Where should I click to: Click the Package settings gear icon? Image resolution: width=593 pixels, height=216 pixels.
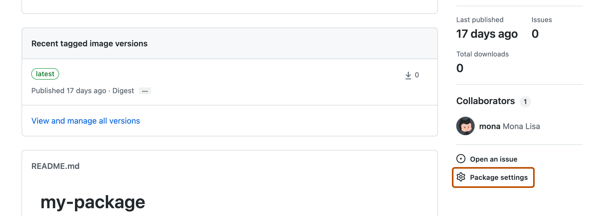tap(461, 177)
